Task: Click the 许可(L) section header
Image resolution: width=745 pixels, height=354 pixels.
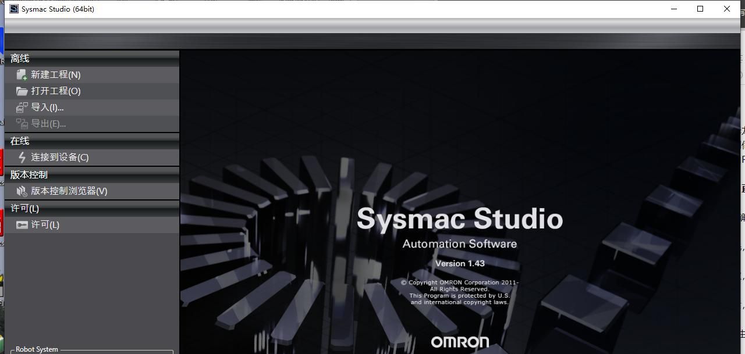Action: [x=92, y=208]
